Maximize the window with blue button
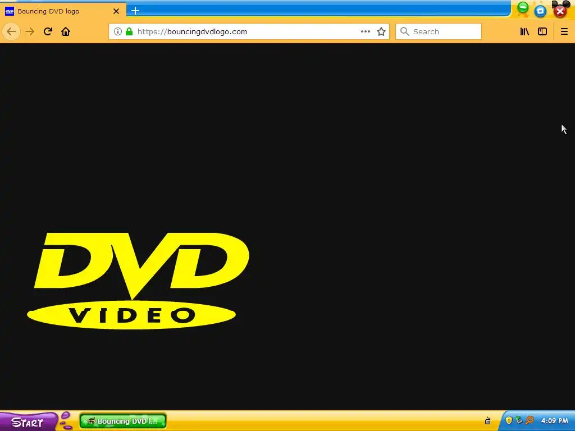 coord(541,11)
